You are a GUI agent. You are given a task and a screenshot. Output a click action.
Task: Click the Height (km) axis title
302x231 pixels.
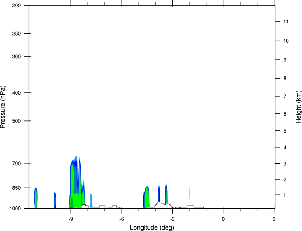(298, 107)
